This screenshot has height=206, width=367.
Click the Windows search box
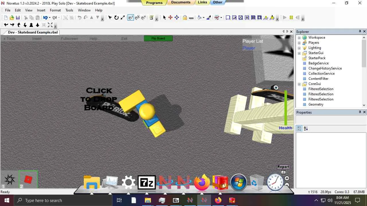(x=63, y=200)
